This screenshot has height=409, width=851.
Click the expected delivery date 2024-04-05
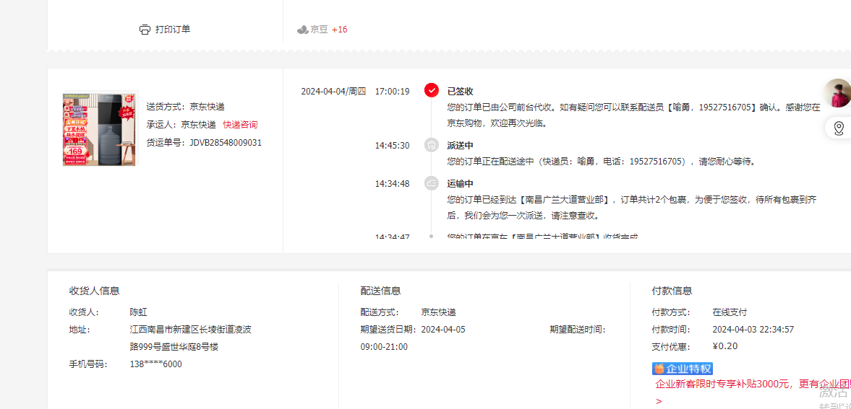[x=443, y=330]
